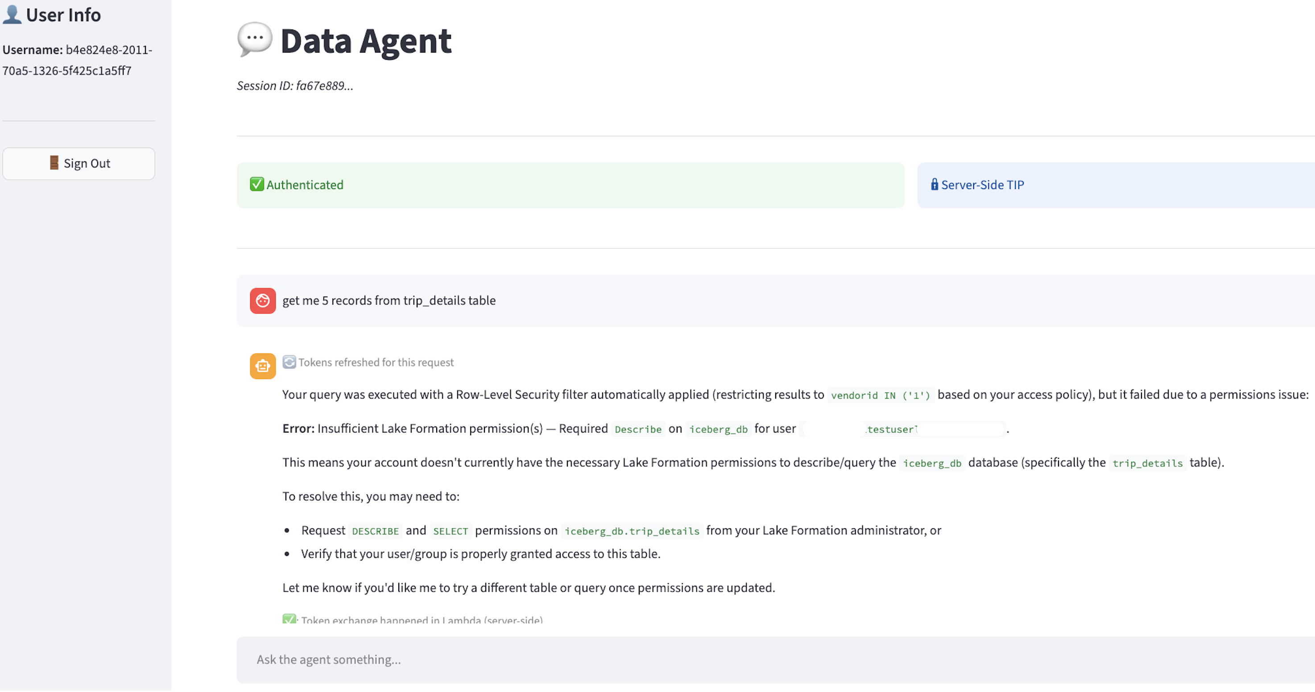Click the checkmark icon beside Token exchange message
1315x692 pixels.
[x=289, y=619]
